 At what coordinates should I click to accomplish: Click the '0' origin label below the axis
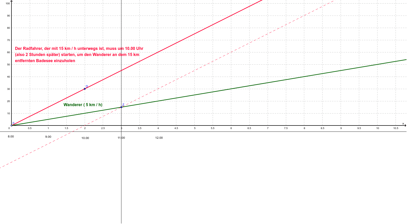point(9,128)
